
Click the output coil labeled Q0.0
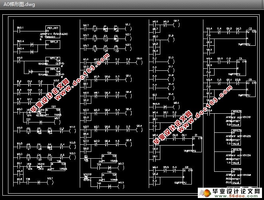(x=139, y=63)
